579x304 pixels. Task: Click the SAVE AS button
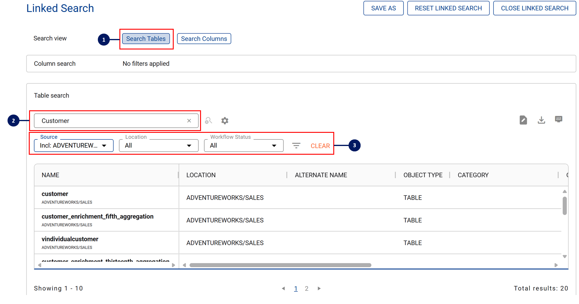coord(383,8)
